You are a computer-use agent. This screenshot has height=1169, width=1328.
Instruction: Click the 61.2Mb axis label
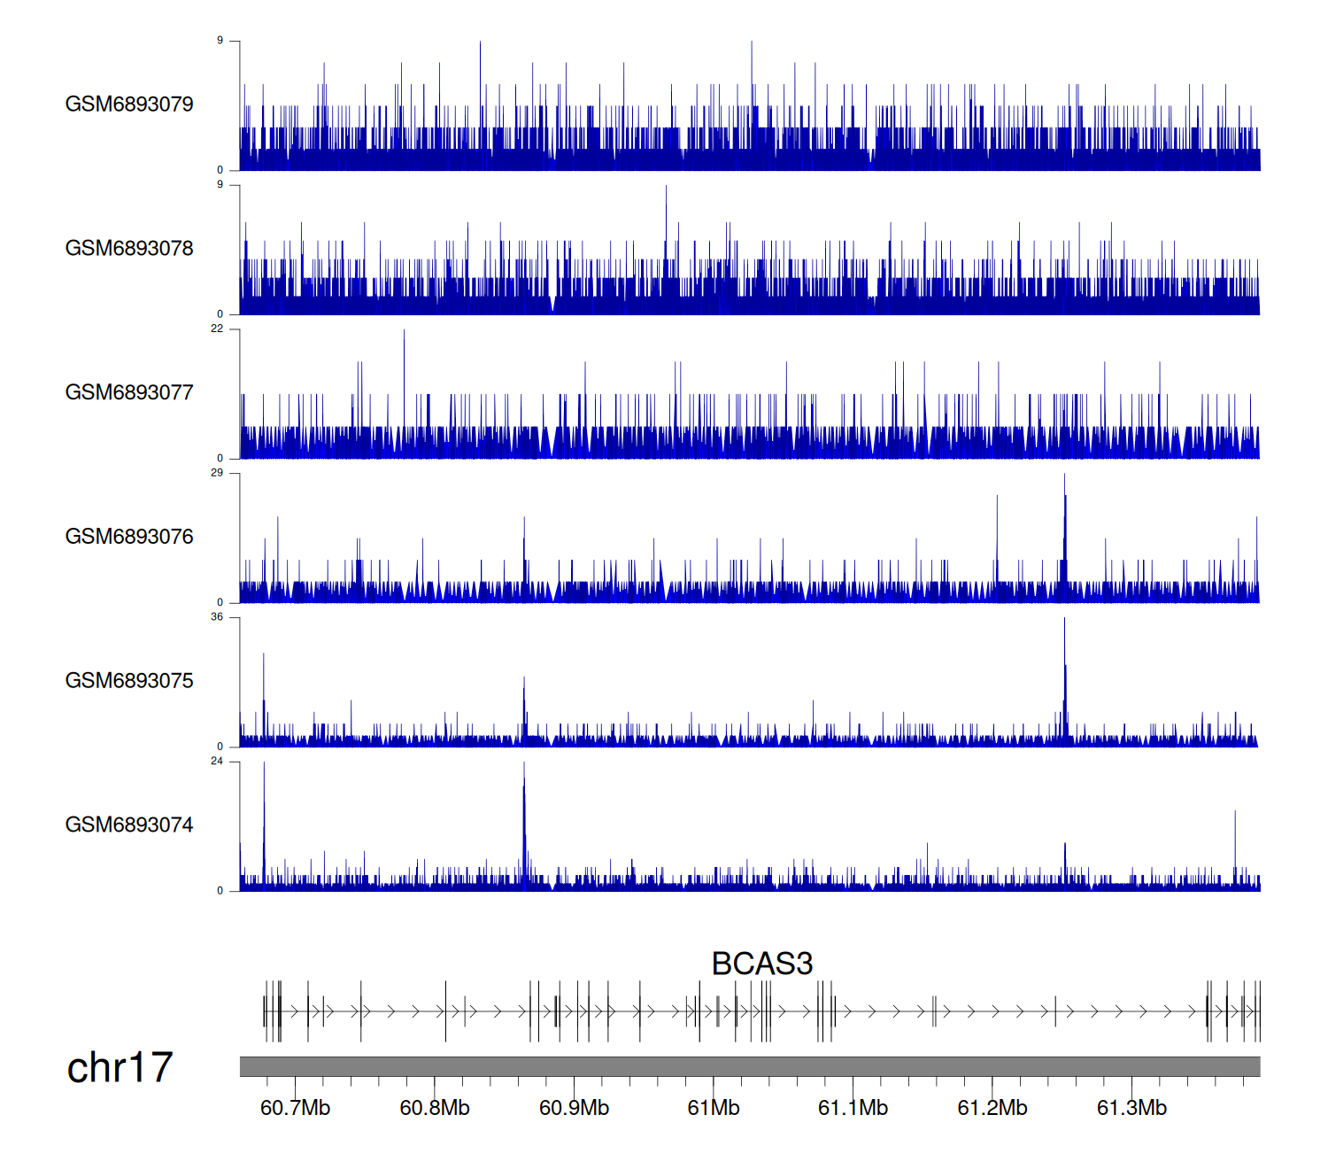coord(992,1108)
